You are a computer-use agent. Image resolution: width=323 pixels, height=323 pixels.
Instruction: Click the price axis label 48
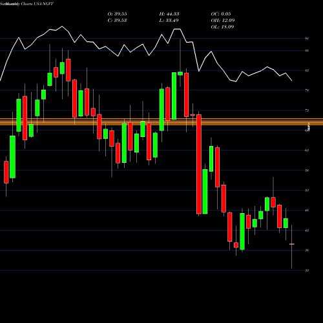click(307, 211)
